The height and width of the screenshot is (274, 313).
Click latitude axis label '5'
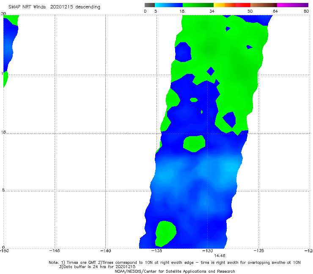[3, 190]
